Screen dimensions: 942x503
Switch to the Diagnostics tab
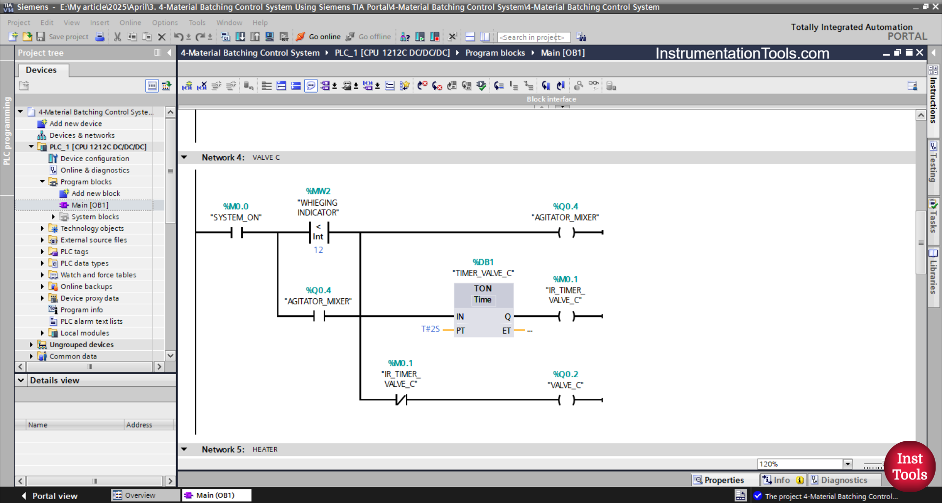(x=845, y=480)
